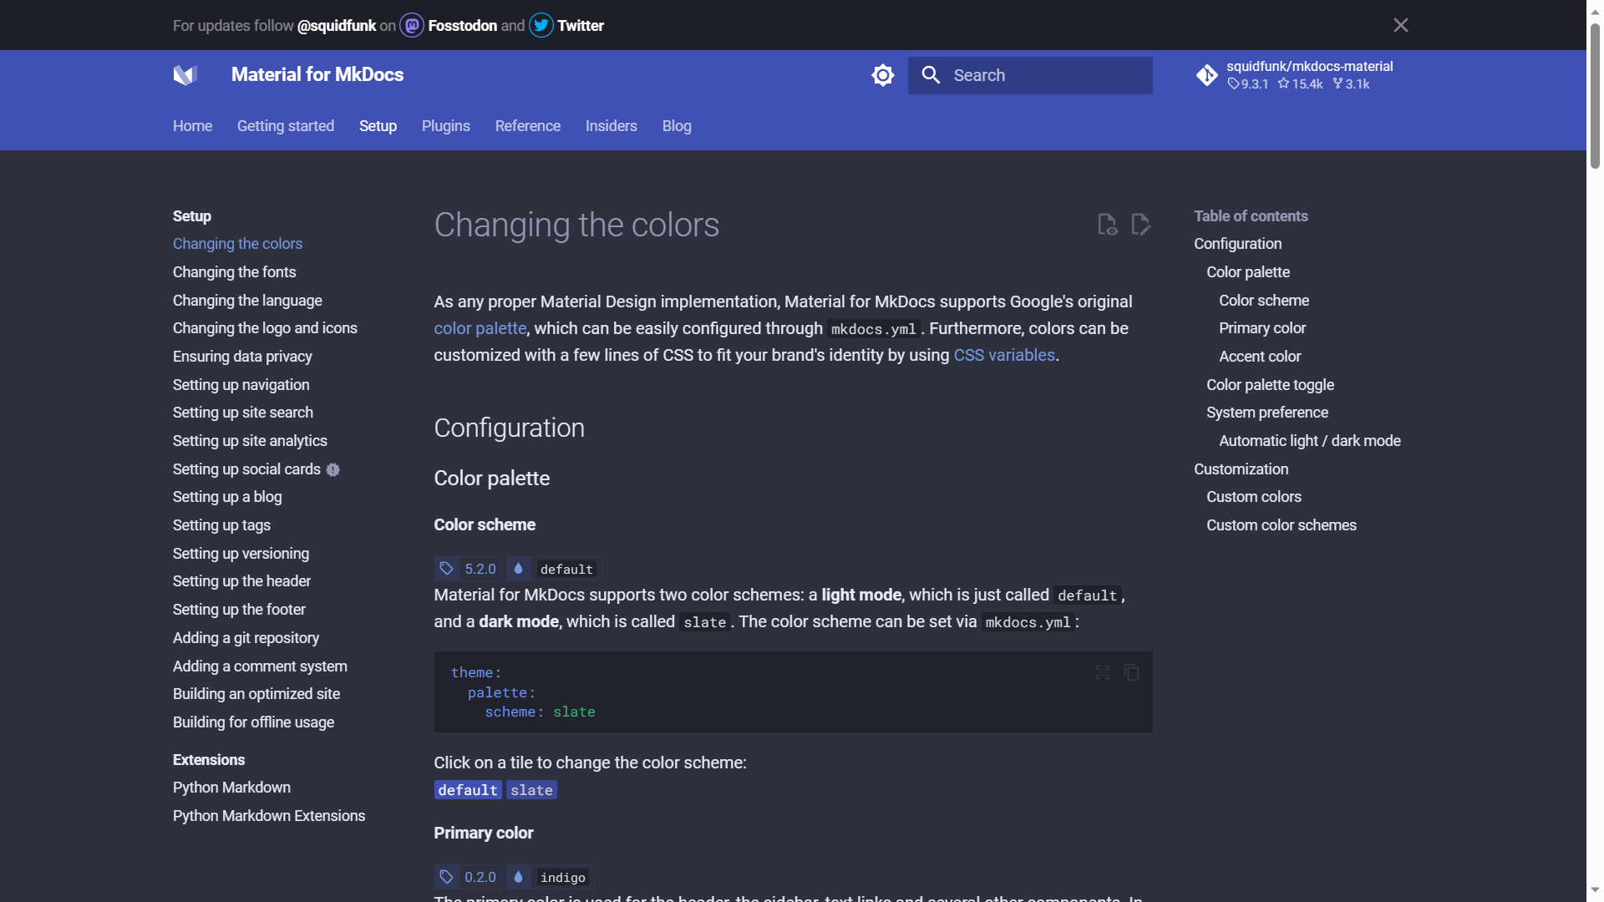Click into the Search field

pos(1044,75)
